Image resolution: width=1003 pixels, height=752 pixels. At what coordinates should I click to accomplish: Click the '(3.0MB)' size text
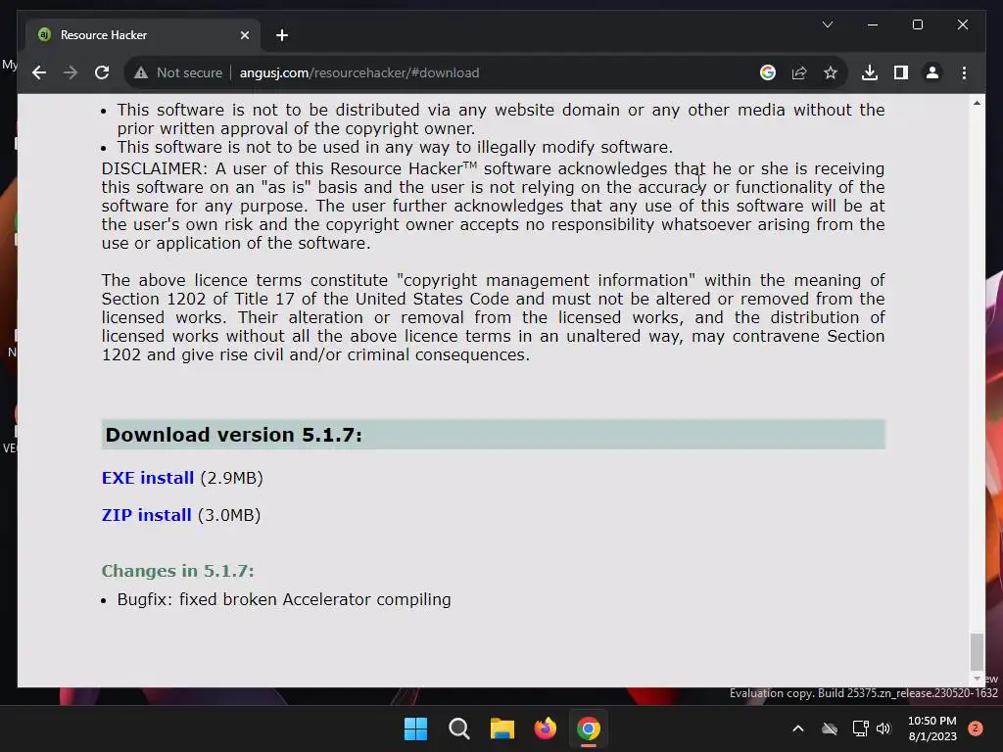coord(229,515)
